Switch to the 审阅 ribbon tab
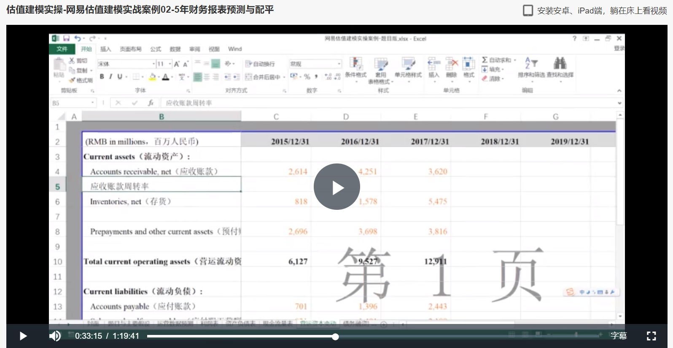The image size is (673, 348). pos(194,49)
